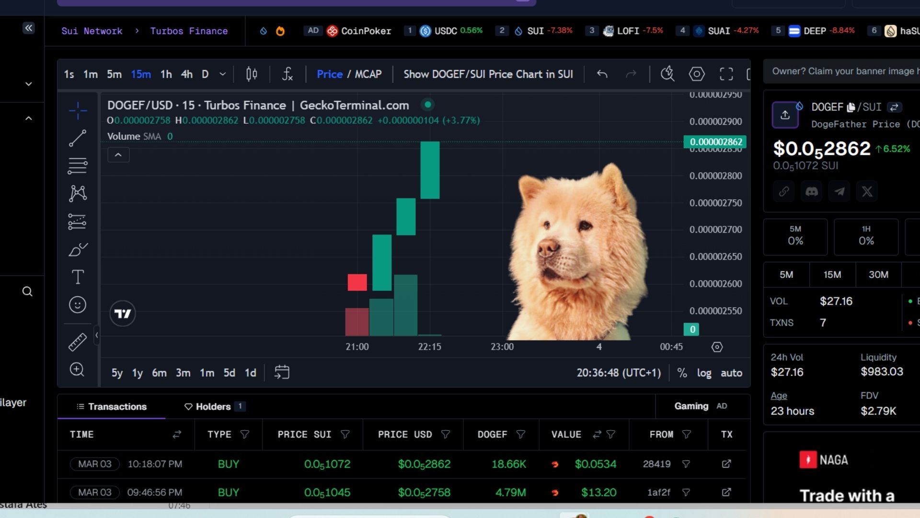The width and height of the screenshot is (920, 518).
Task: Open the CoinPoker ad link
Action: [x=359, y=31]
